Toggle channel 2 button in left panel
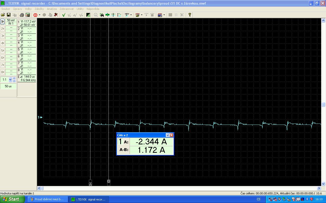This screenshot has height=203, width=326. click(x=3, y=29)
